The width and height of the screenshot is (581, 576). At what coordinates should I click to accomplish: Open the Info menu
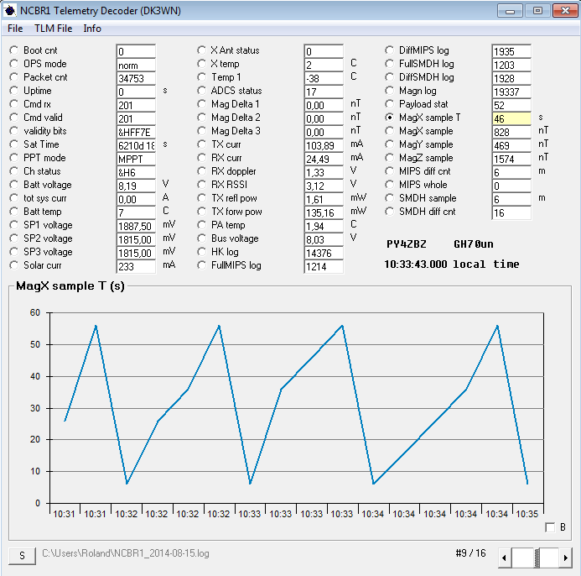92,29
